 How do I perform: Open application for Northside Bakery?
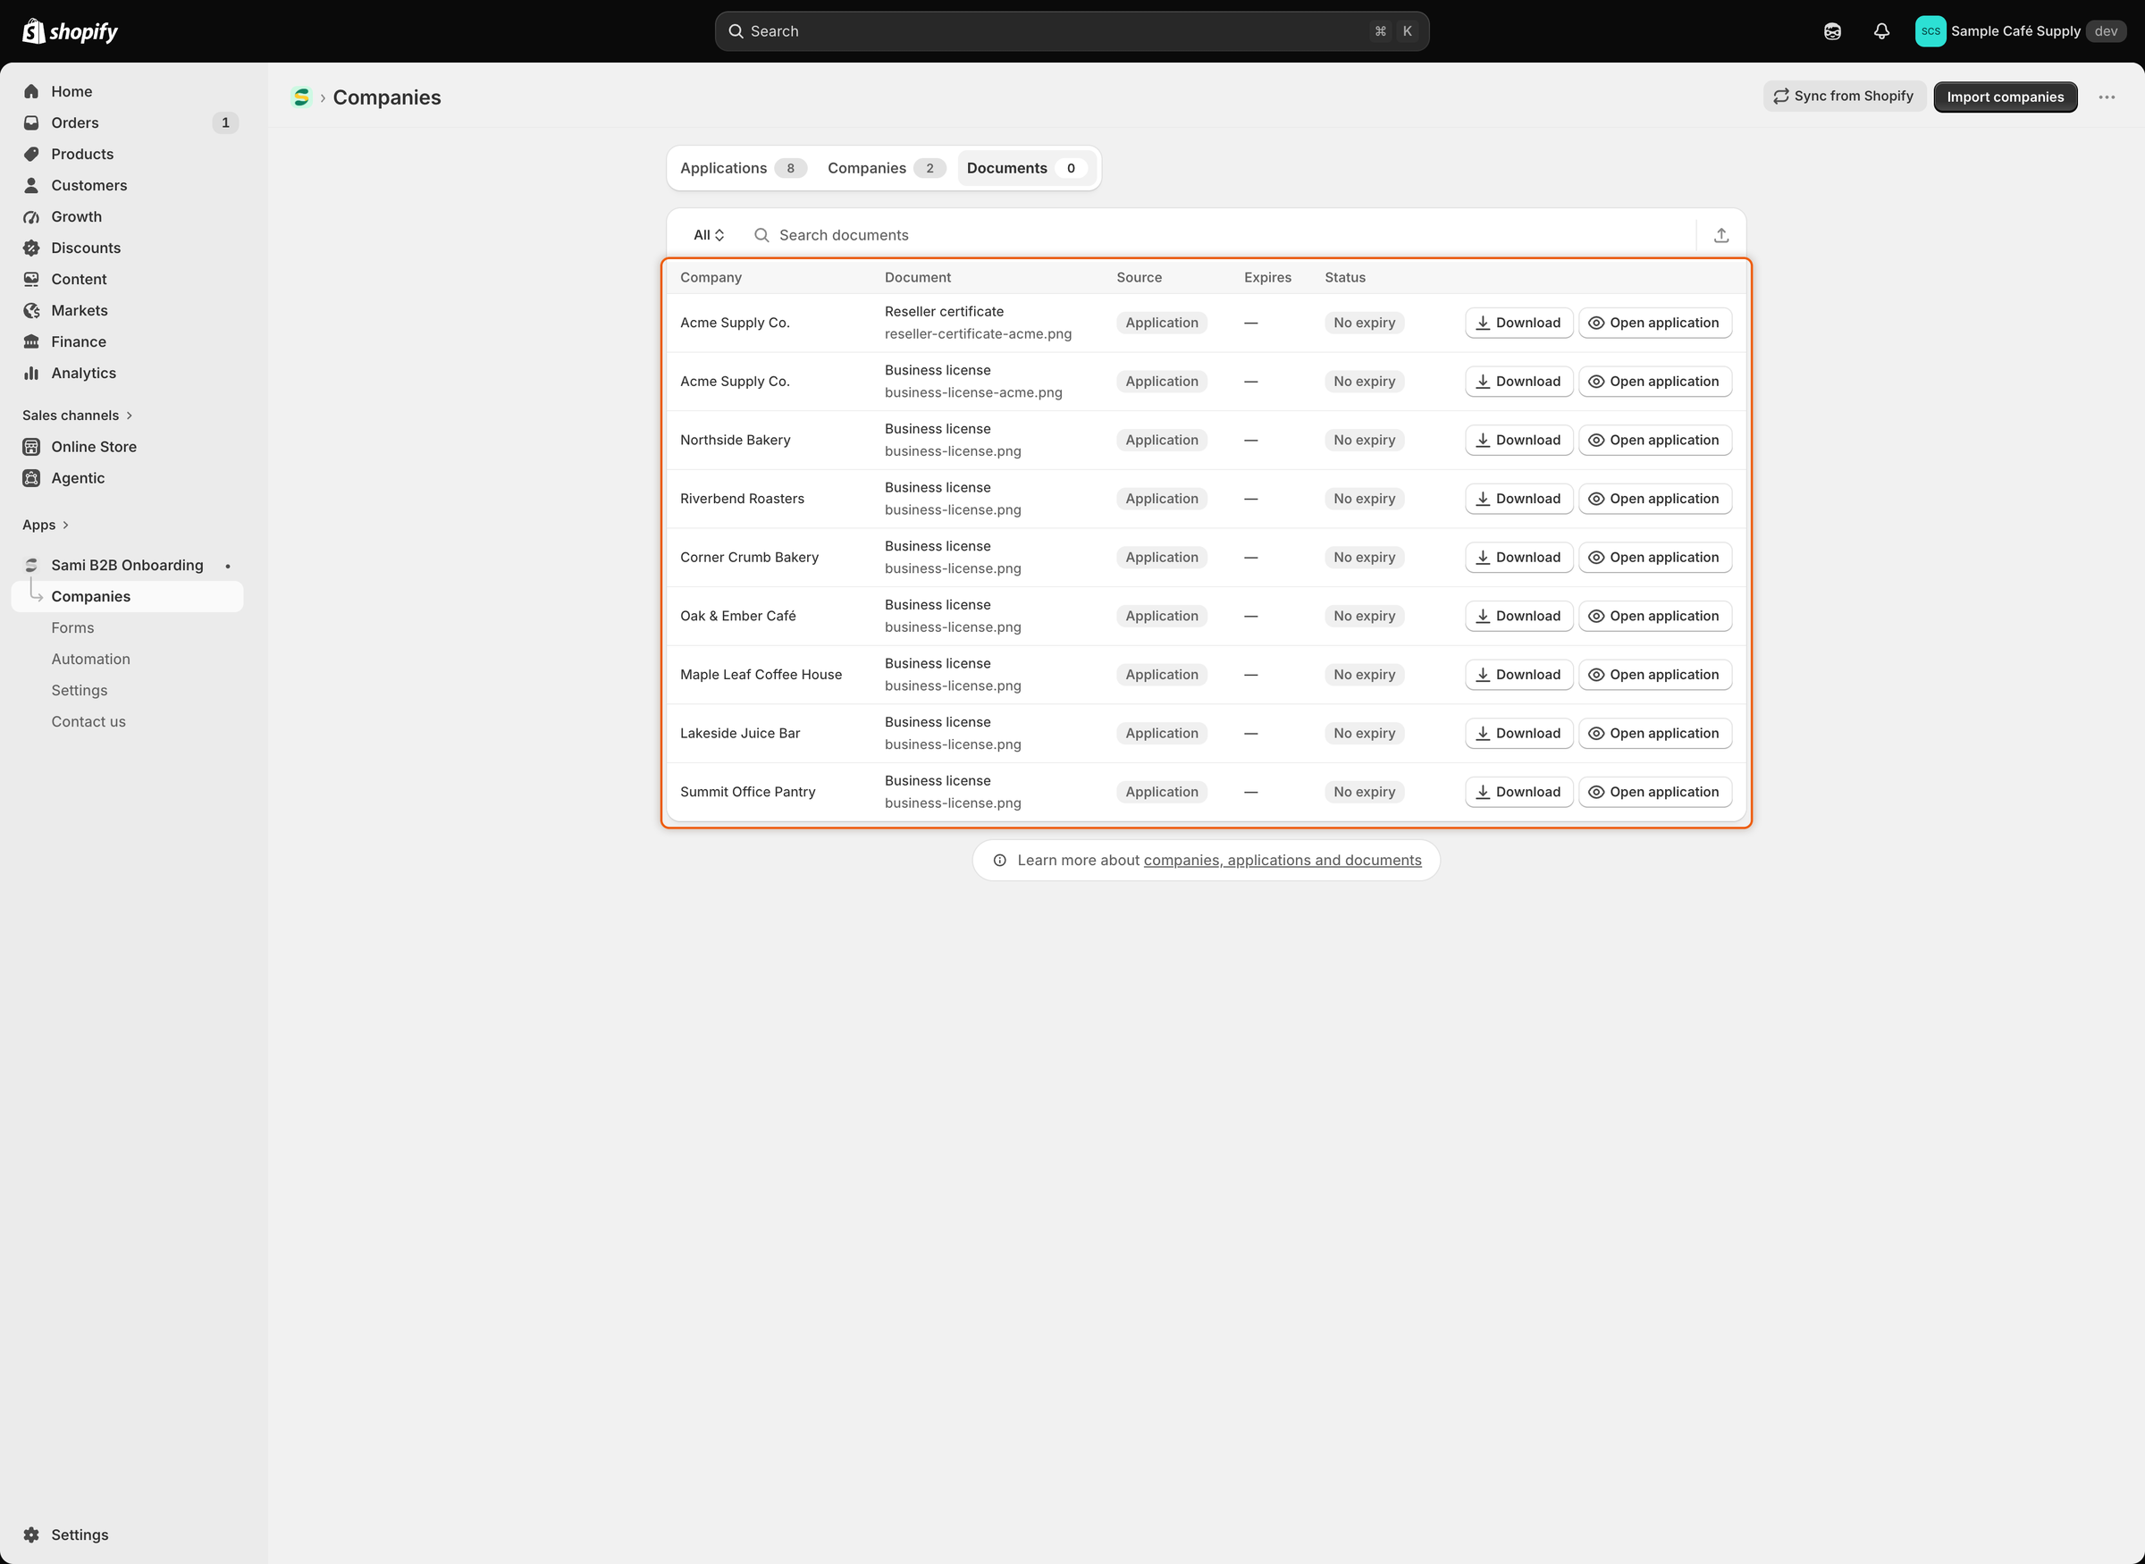[1654, 440]
